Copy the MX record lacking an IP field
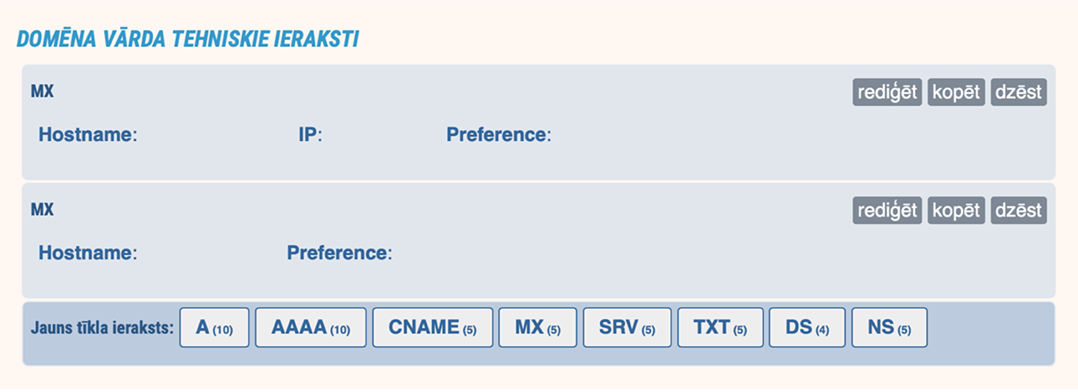Image resolution: width=1078 pixels, height=392 pixels. point(957,211)
